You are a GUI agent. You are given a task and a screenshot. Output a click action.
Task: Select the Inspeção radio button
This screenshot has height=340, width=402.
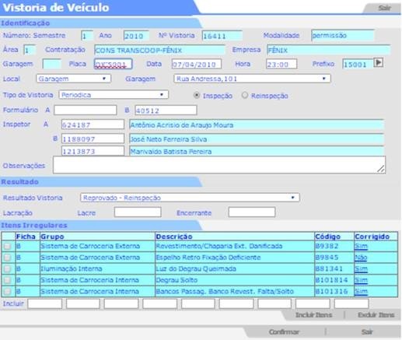pyautogui.click(x=197, y=96)
